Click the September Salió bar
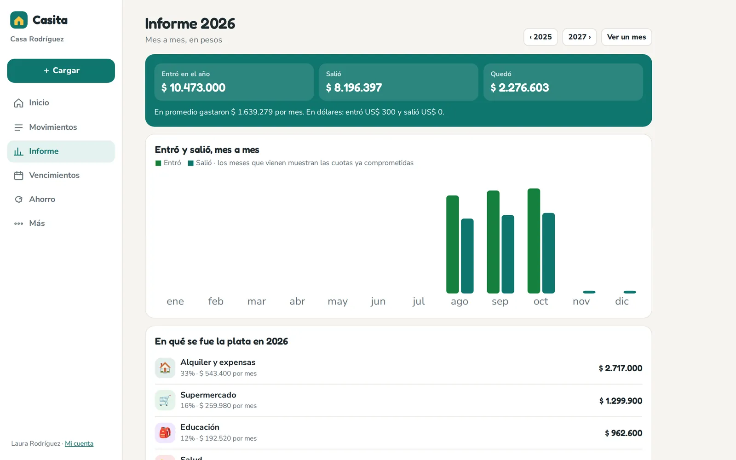This screenshot has height=460, width=736. (508, 254)
